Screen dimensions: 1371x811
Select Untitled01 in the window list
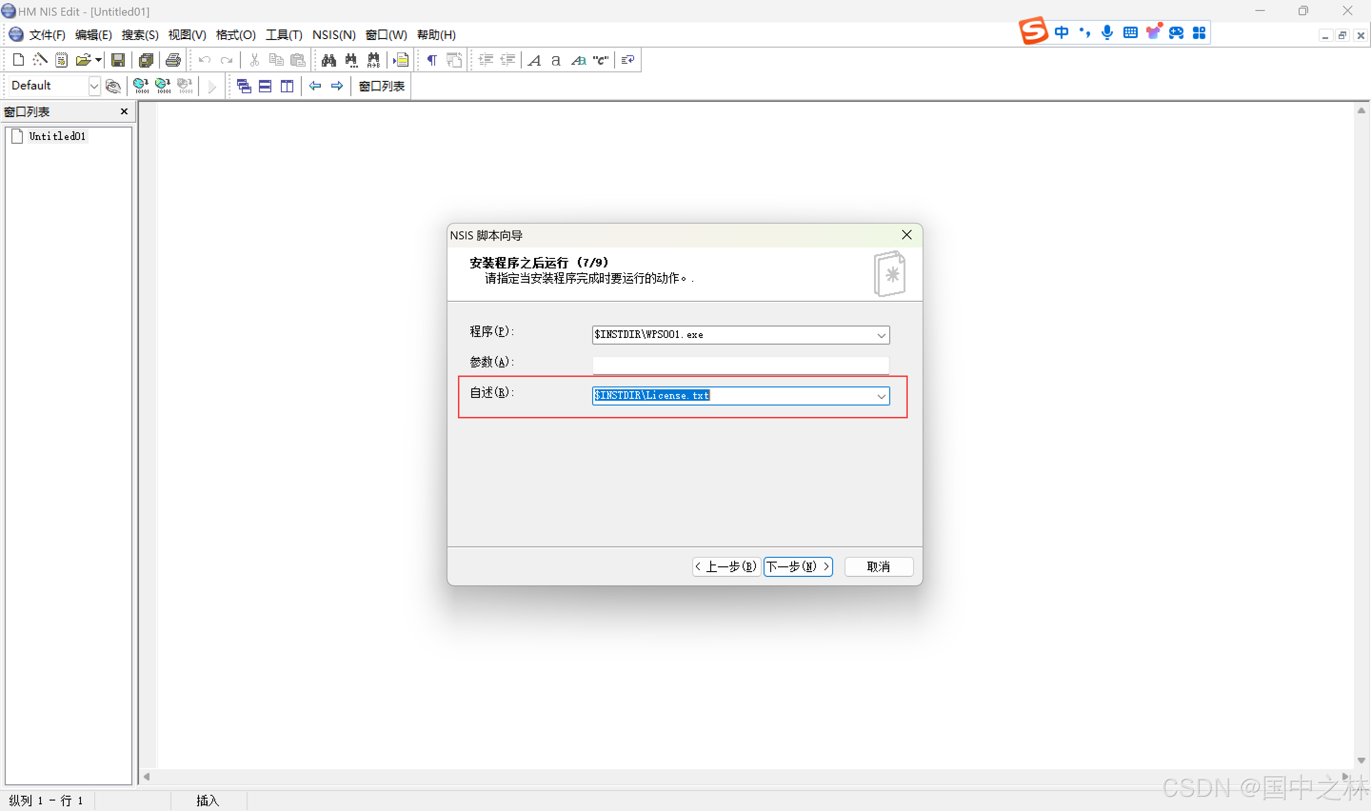click(57, 137)
